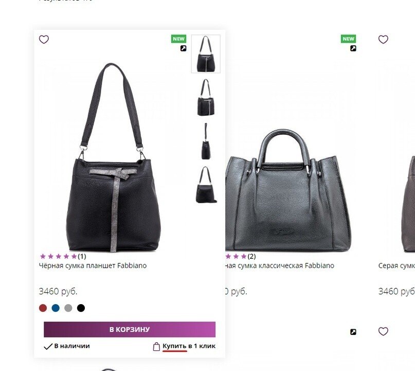This screenshot has width=415, height=371.
Task: Add the black Fabbiano bag to wishlist (heart)
Action: [x=44, y=40]
